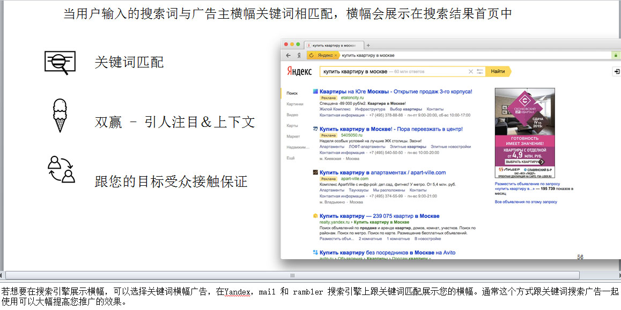Click ВЫБРАТЬ КВАРТИРУ button on banner
The width and height of the screenshot is (621, 310).
[x=524, y=162]
